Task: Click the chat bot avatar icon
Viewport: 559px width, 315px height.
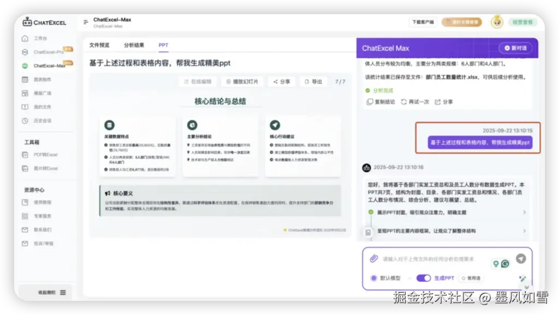Action: pyautogui.click(x=366, y=168)
